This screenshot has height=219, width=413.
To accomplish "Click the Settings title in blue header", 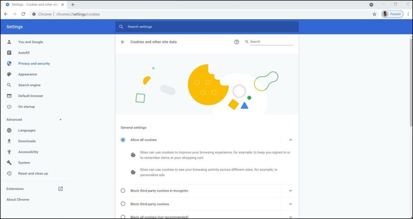I will pos(15,27).
